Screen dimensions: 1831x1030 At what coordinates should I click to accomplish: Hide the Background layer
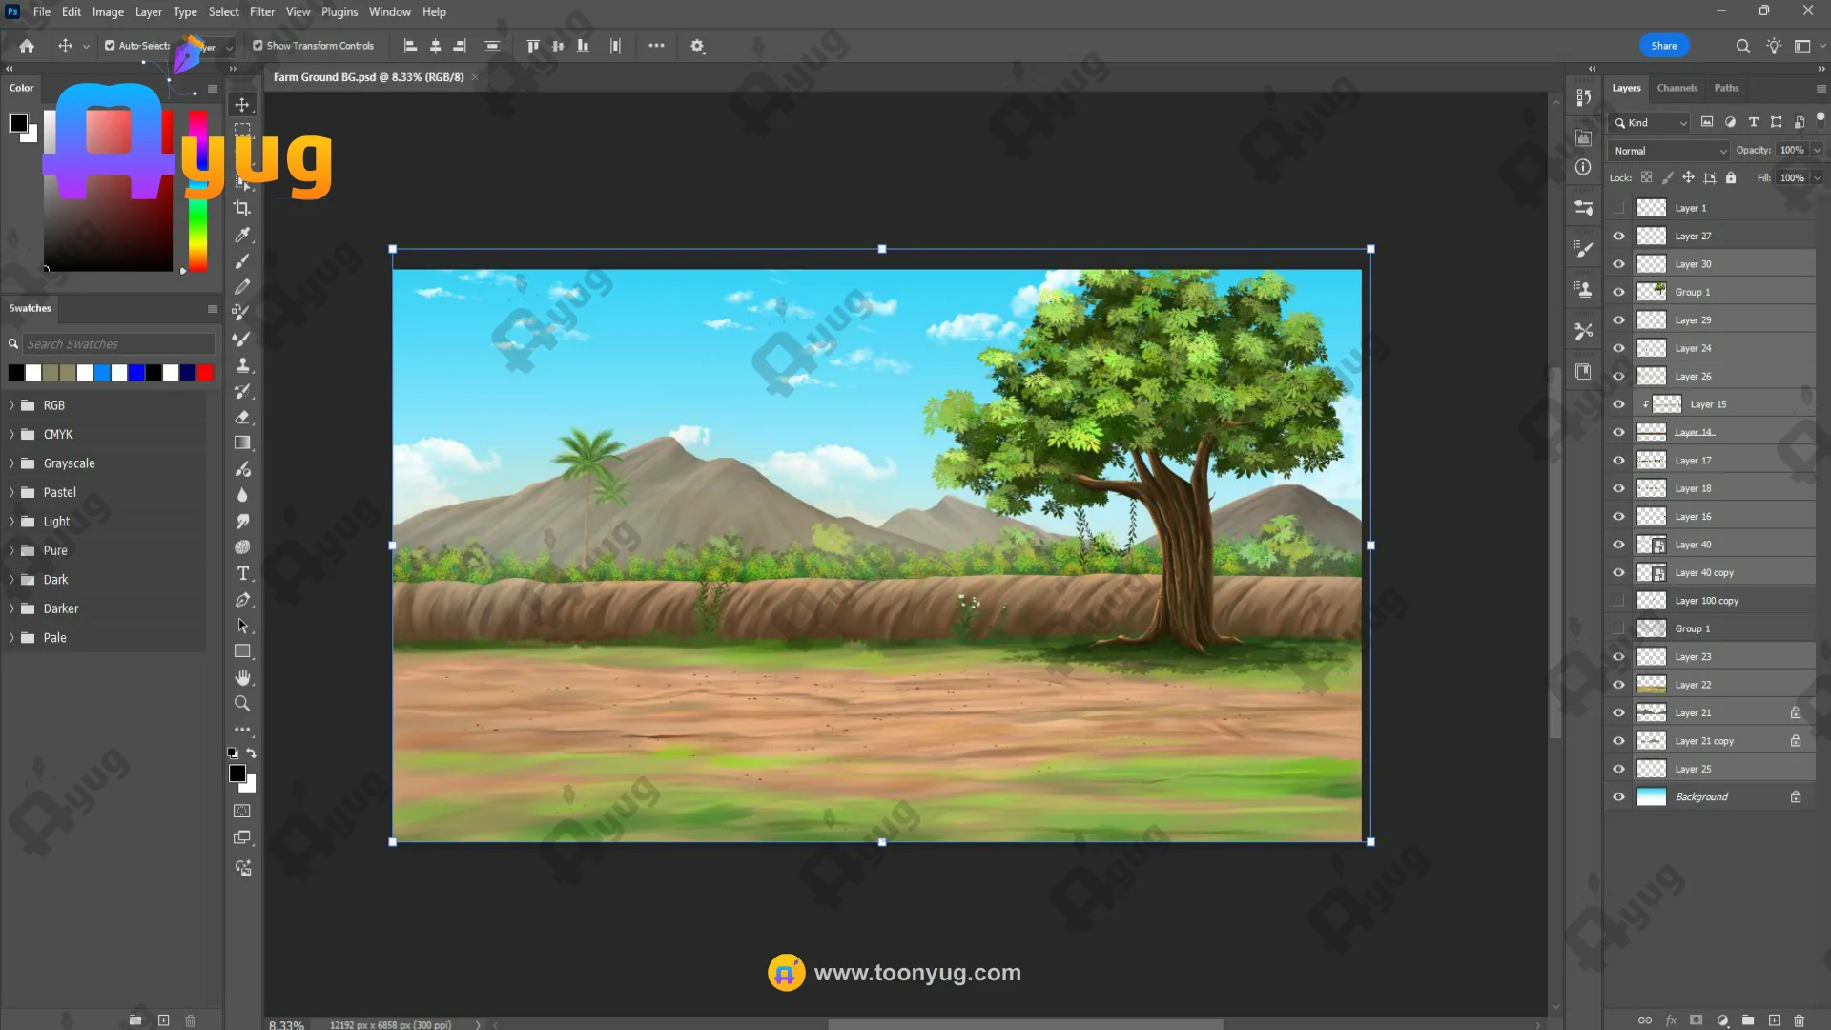coord(1618,797)
